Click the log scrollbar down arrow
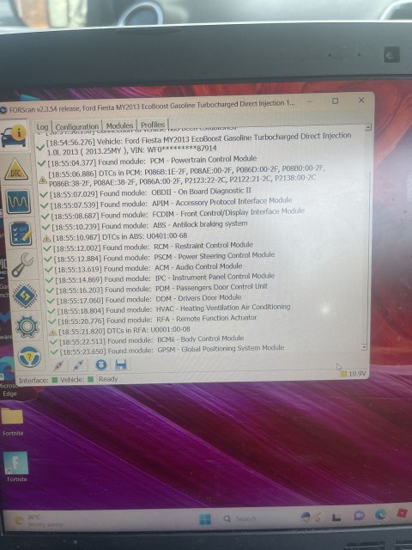 364,347
